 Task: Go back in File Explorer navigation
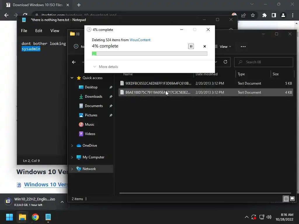[74, 62]
